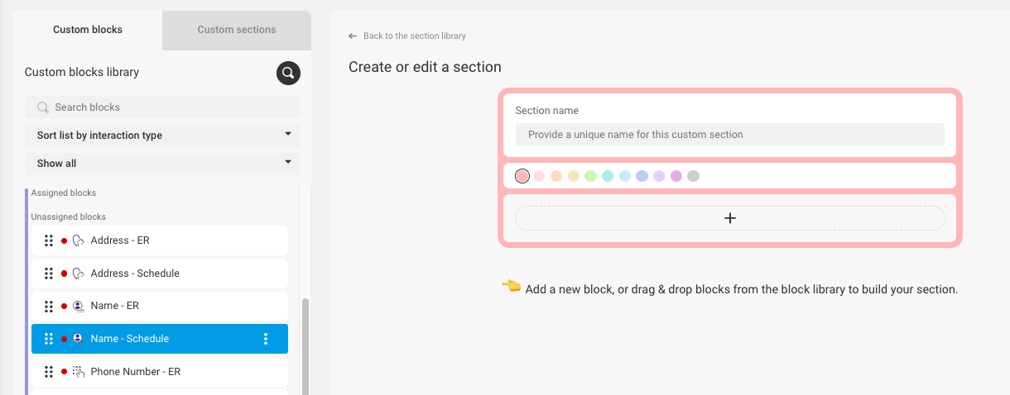The width and height of the screenshot is (1010, 395).
Task: Select the light pink color swatch
Action: pos(540,176)
